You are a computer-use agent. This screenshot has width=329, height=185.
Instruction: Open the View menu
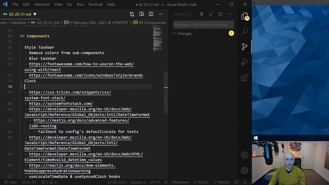[58, 5]
